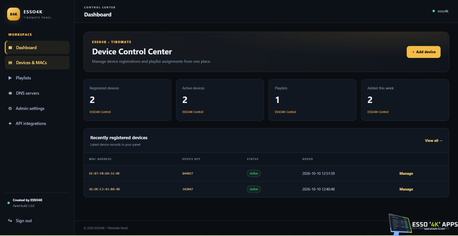Click Active badge for device key 844027

tap(254, 173)
